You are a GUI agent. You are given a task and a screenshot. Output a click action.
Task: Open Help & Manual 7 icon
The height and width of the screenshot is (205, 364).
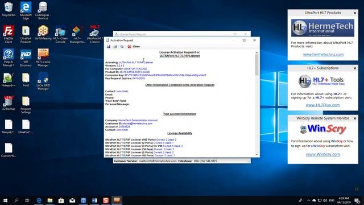pyautogui.click(x=9, y=58)
